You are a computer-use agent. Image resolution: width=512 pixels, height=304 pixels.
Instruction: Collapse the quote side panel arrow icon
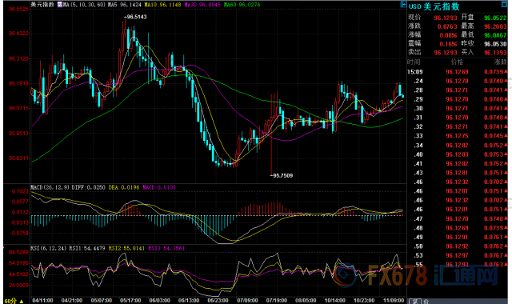(x=403, y=5)
